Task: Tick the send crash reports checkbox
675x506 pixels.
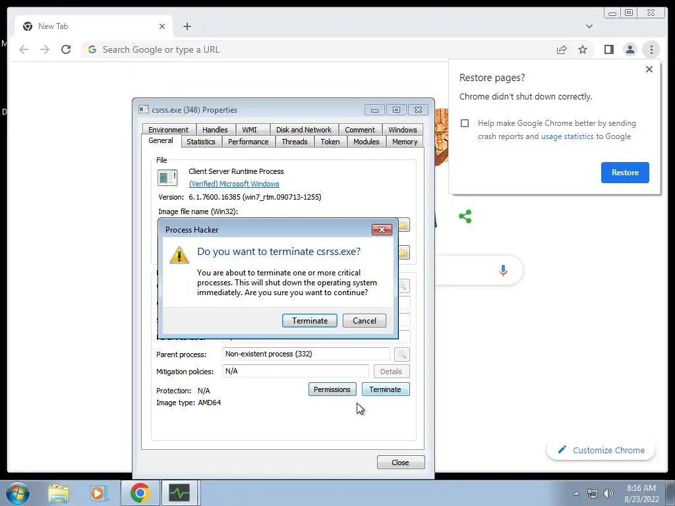Action: coord(465,123)
